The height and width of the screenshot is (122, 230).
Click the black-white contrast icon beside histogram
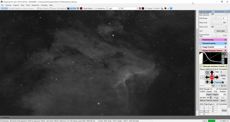coord(226,54)
